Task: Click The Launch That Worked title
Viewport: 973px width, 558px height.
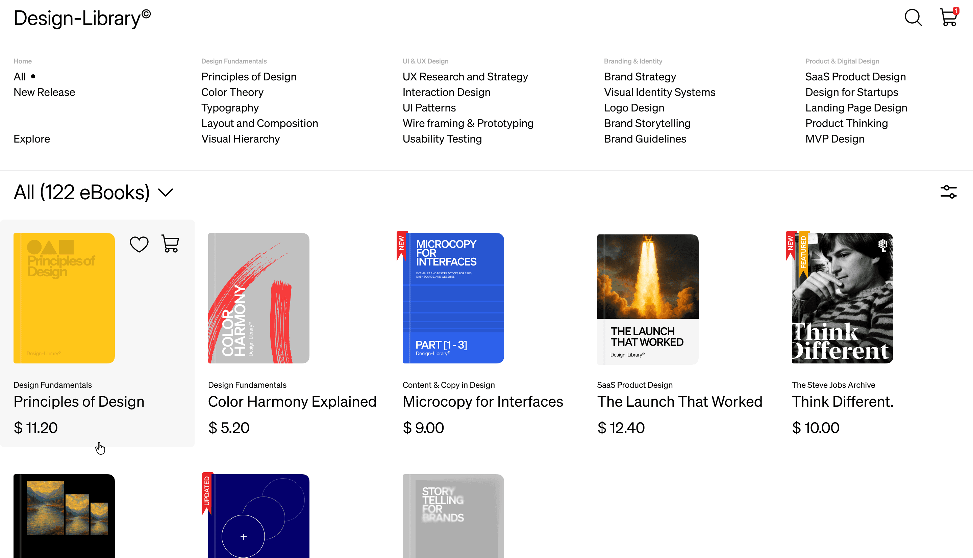Action: [679, 402]
